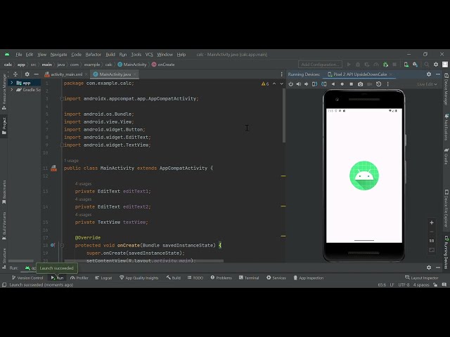
Task: Open Running Devices panel settings gear
Action: [429, 74]
